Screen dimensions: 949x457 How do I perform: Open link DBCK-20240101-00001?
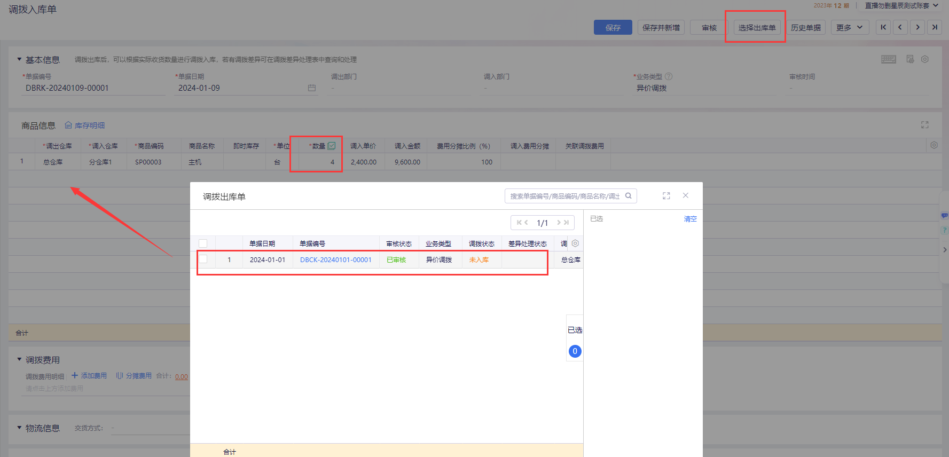coord(336,260)
